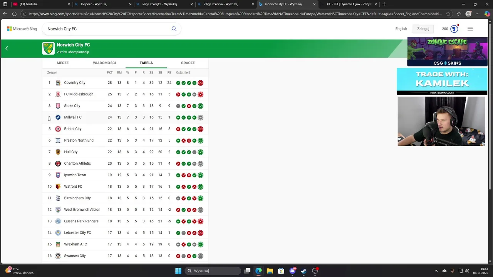Switch language to English
Image resolution: width=493 pixels, height=277 pixels.
[x=401, y=29]
